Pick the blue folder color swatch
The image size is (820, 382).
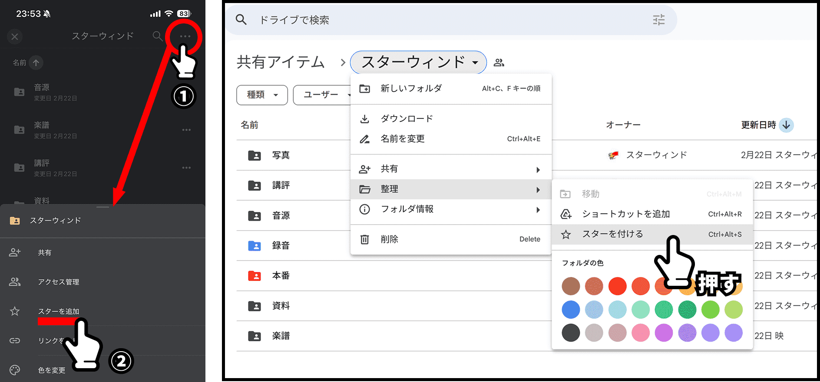point(571,310)
